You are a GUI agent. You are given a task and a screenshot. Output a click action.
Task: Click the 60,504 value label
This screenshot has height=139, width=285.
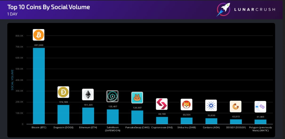tap(186, 115)
